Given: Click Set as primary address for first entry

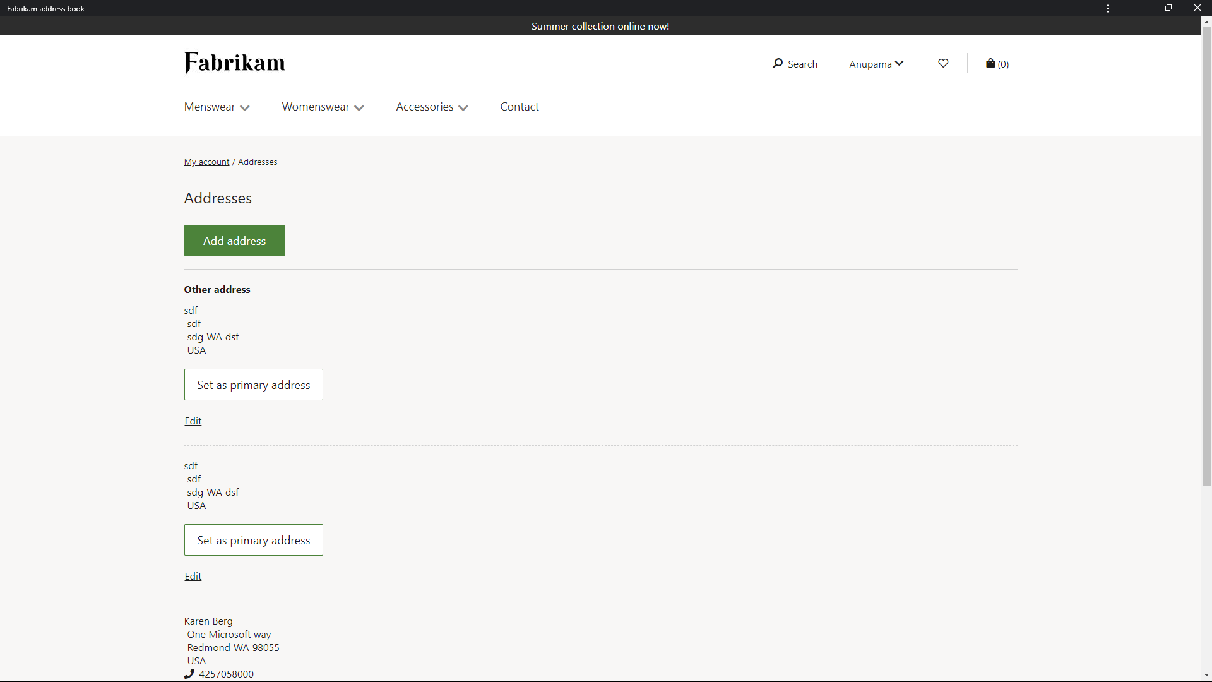Looking at the screenshot, I should point(253,384).
